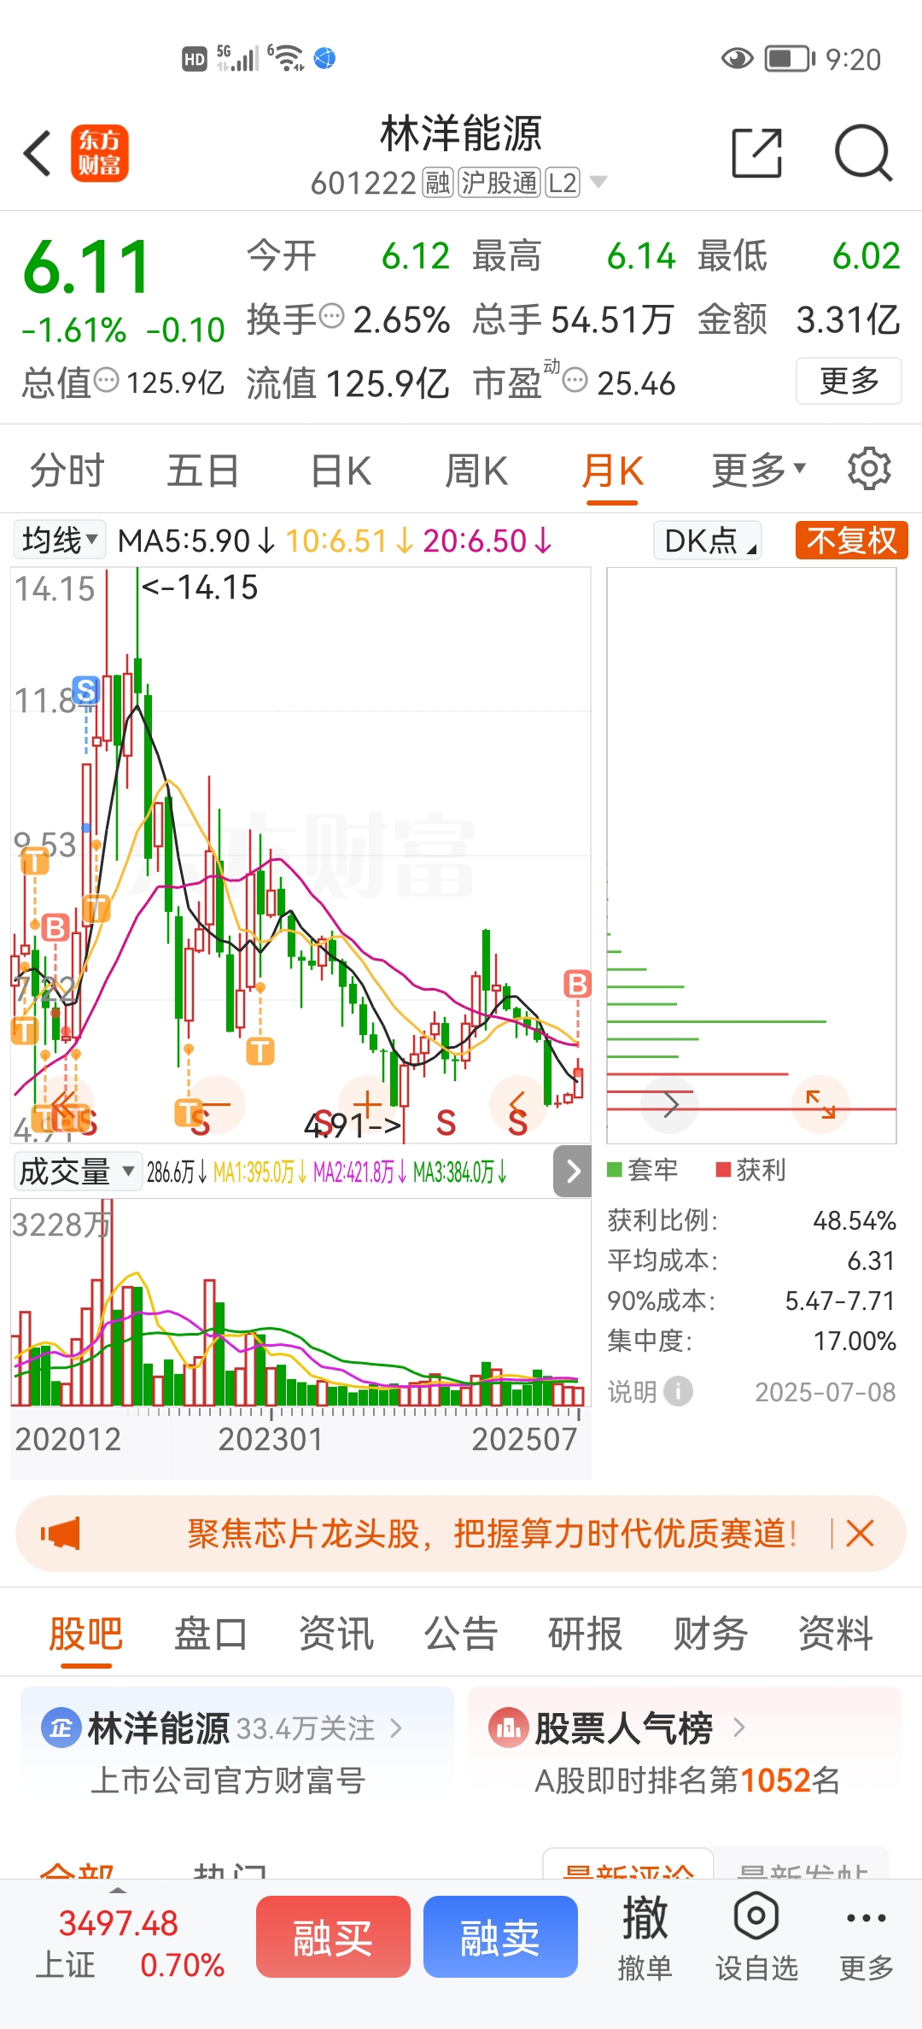Tap chart scroll-left double arrow
Screen dimensions: 922x2029
(x=64, y=1104)
